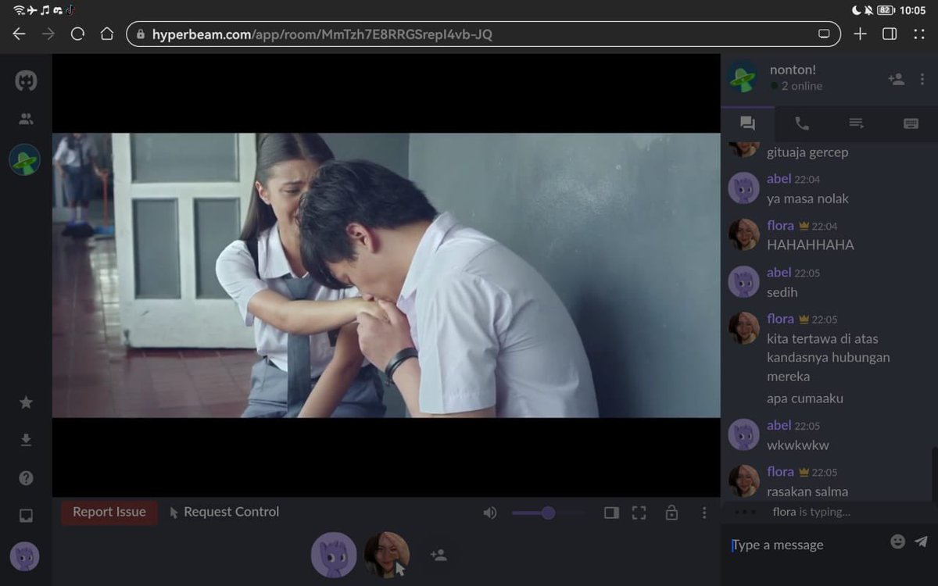This screenshot has width=938, height=586.
Task: Open the help question mark icon
Action: pos(26,477)
